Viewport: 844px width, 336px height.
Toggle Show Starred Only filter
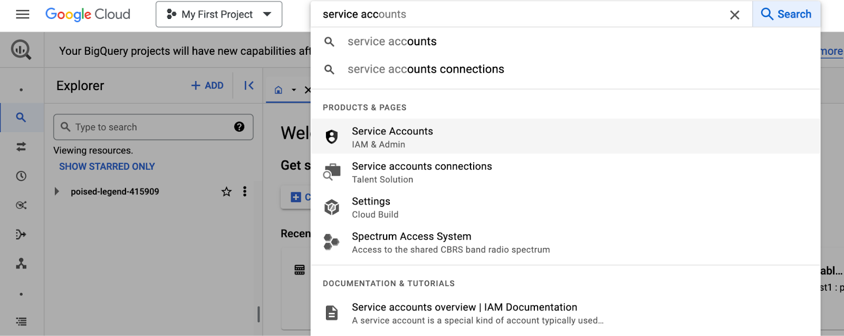point(107,166)
